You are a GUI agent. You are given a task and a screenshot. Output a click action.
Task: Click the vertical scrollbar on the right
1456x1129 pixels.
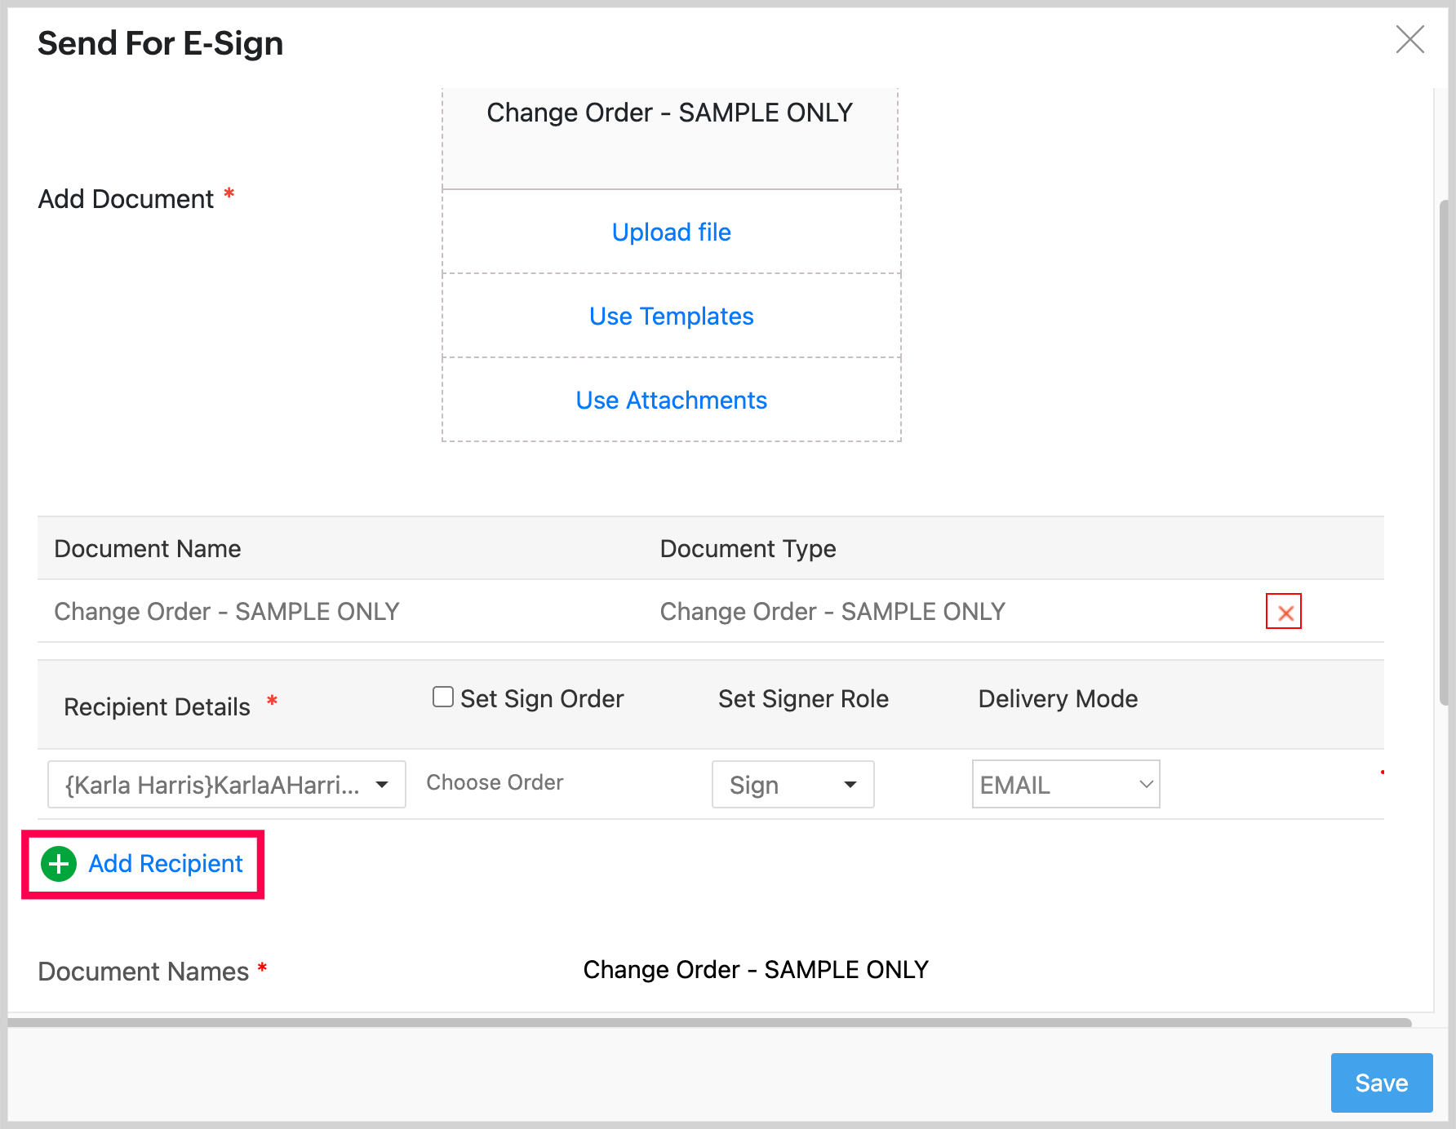[1444, 449]
